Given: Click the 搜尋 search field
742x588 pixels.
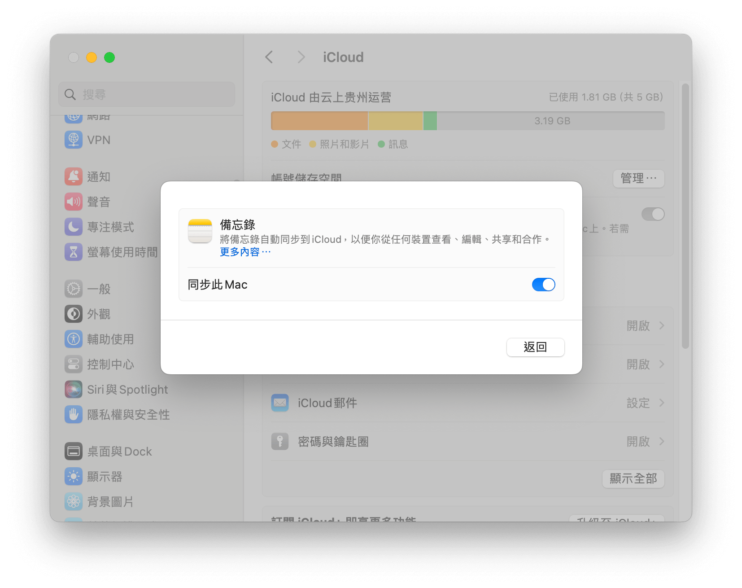Looking at the screenshot, I should tap(147, 94).
